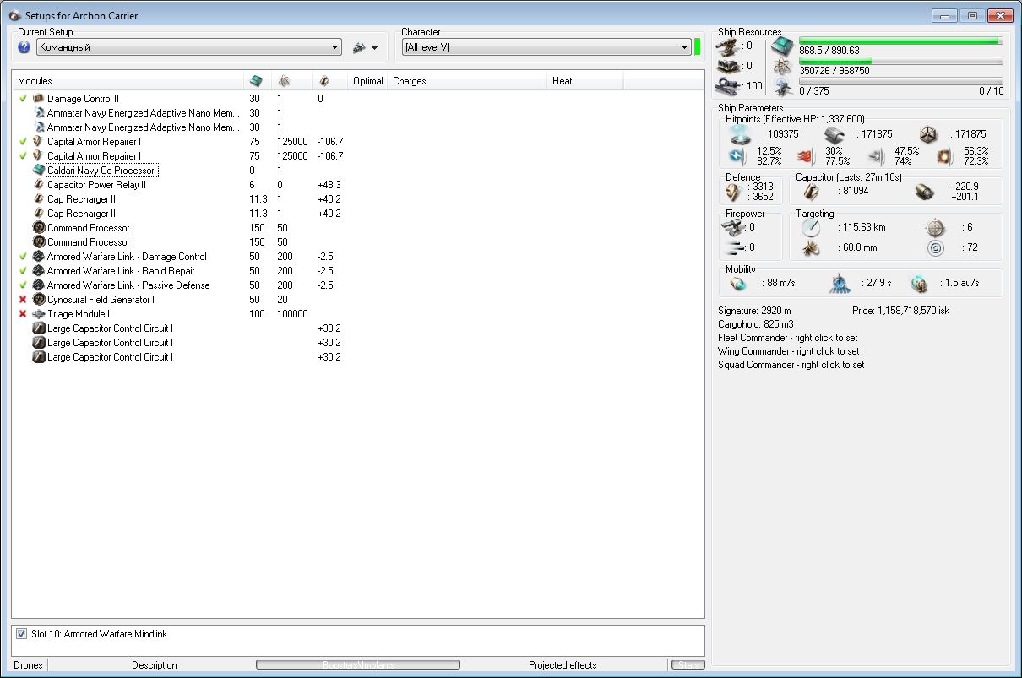Click the powergrid usage bar 350726 / 968750
Screen dimensions: 1022x678
[900, 61]
